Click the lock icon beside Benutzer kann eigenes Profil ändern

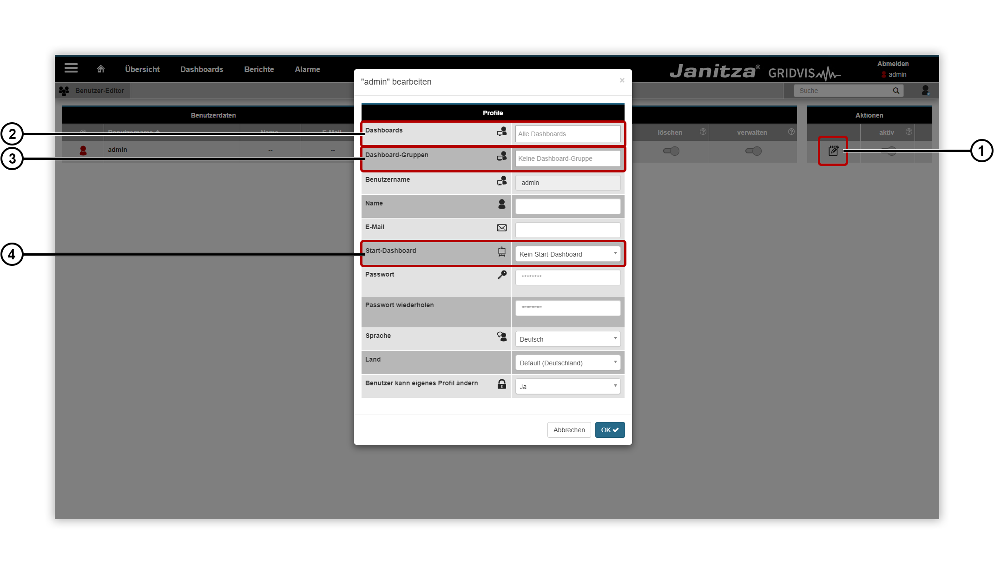[x=502, y=384]
